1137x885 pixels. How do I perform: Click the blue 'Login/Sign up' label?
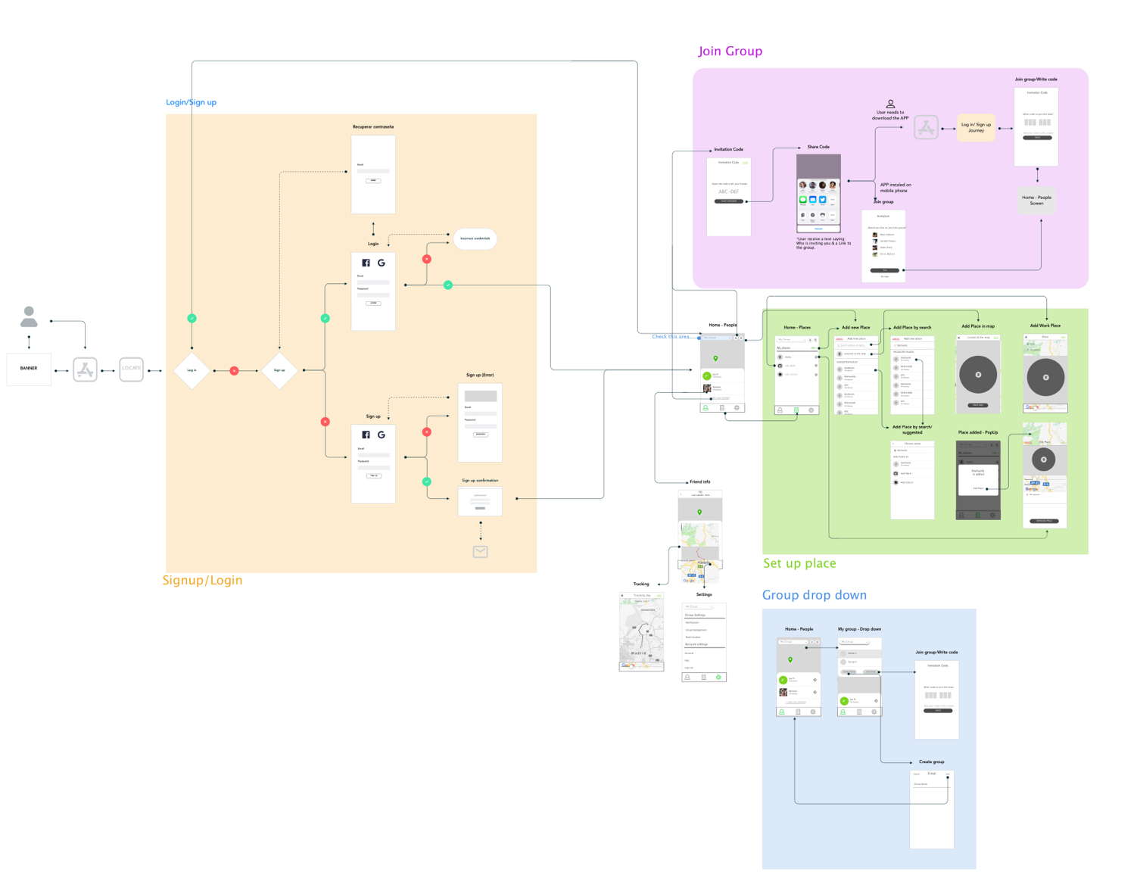coord(191,102)
